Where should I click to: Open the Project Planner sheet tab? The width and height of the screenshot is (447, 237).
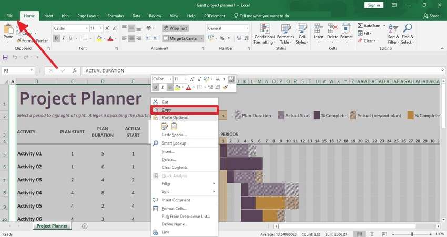tap(52, 226)
